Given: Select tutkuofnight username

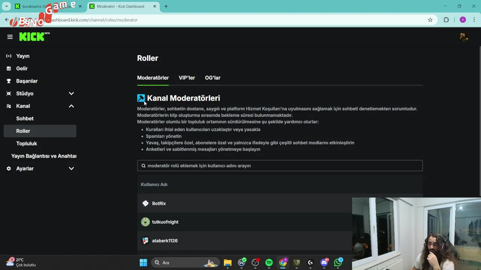Looking at the screenshot, I should click(165, 222).
